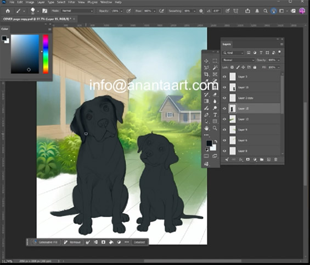
Task: Select the Zoom tool in the toolbox
Action: pos(215,128)
